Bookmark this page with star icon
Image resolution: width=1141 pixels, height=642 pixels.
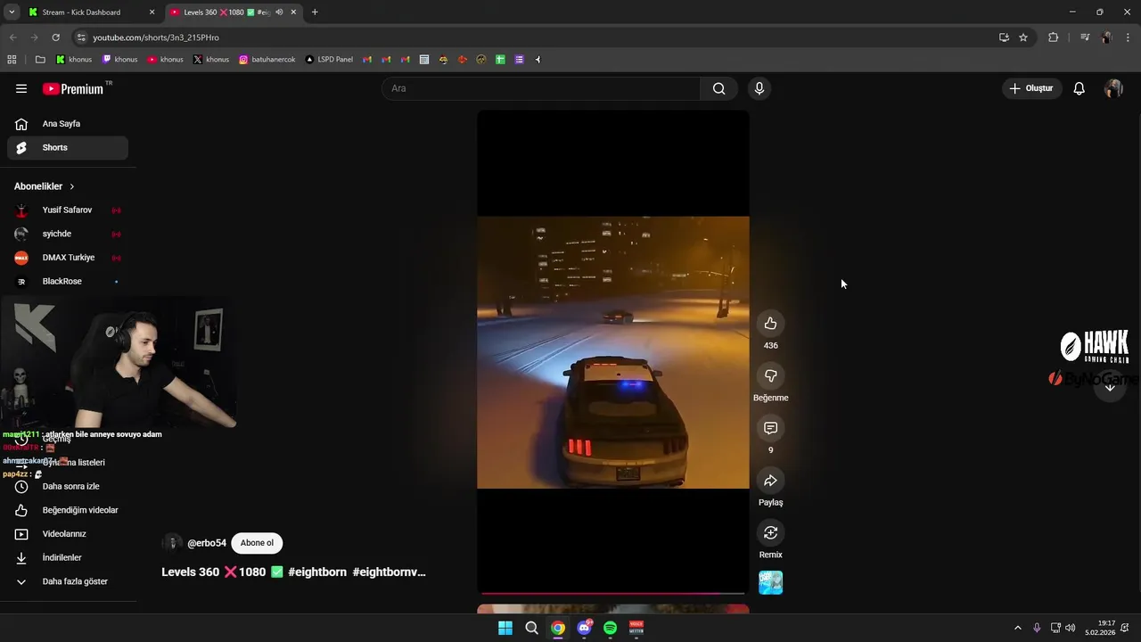point(1023,37)
